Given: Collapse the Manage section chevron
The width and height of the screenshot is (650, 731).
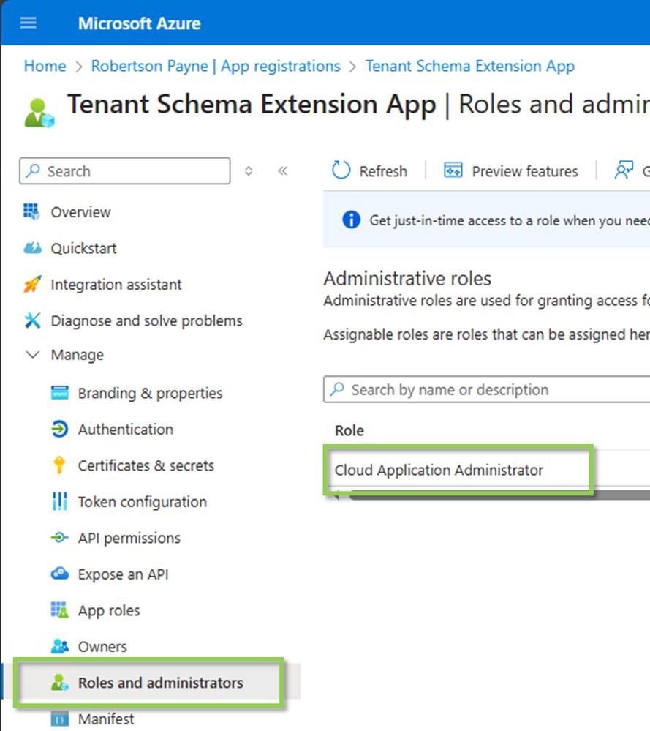Looking at the screenshot, I should tap(33, 355).
